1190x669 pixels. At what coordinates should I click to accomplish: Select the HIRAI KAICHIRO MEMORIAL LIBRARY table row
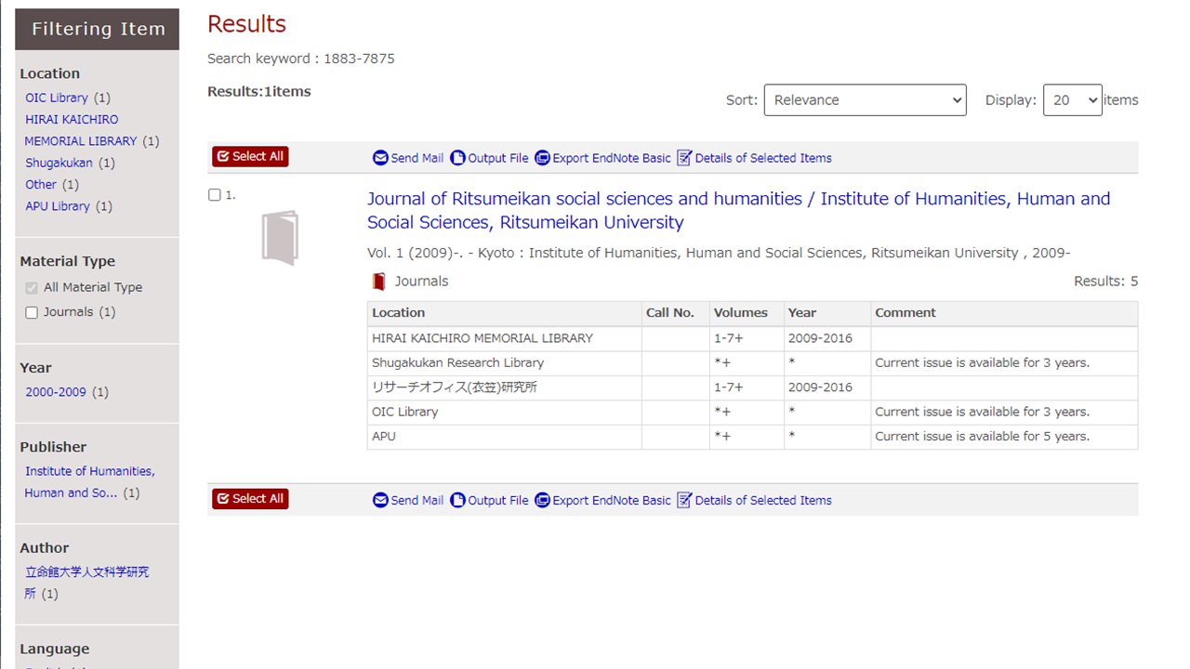pos(752,338)
